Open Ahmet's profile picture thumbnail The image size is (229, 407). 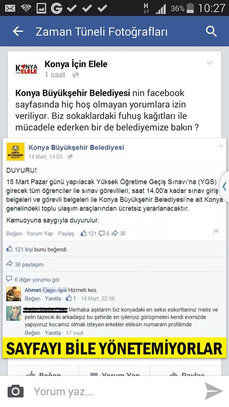(x=13, y=294)
